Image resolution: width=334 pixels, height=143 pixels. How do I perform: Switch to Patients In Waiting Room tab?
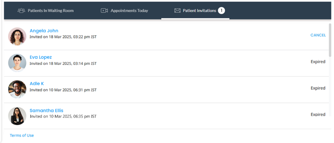tap(46, 11)
